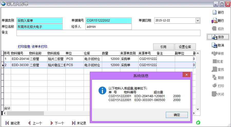Click the green icon at bottom right
Viewport: 231px width, 127px height.
(198, 122)
